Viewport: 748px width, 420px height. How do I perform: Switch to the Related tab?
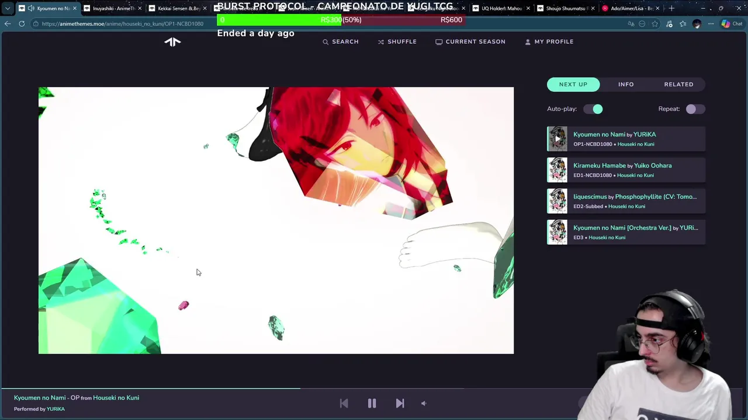pos(678,84)
